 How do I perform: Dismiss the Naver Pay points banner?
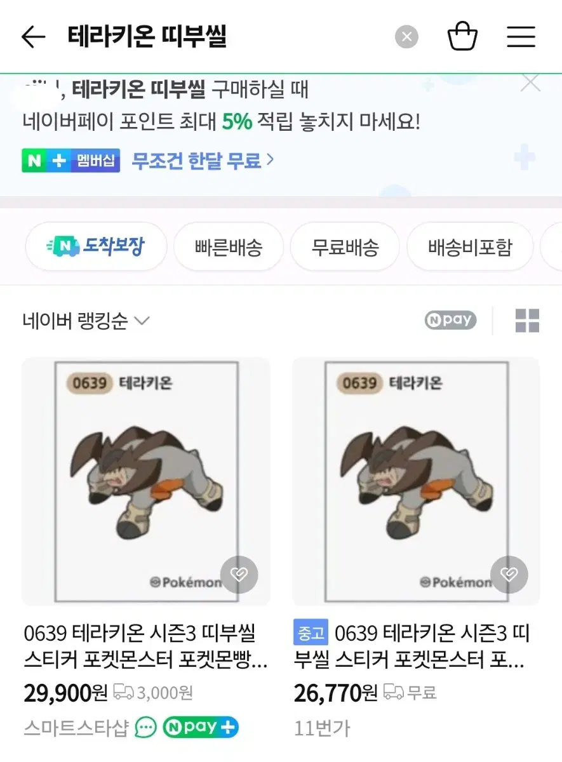coord(530,83)
